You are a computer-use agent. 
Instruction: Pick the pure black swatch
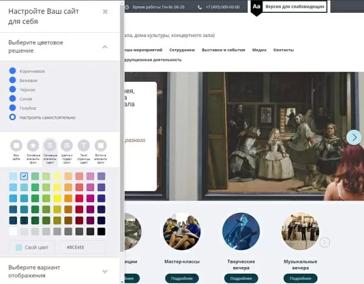[101, 232]
